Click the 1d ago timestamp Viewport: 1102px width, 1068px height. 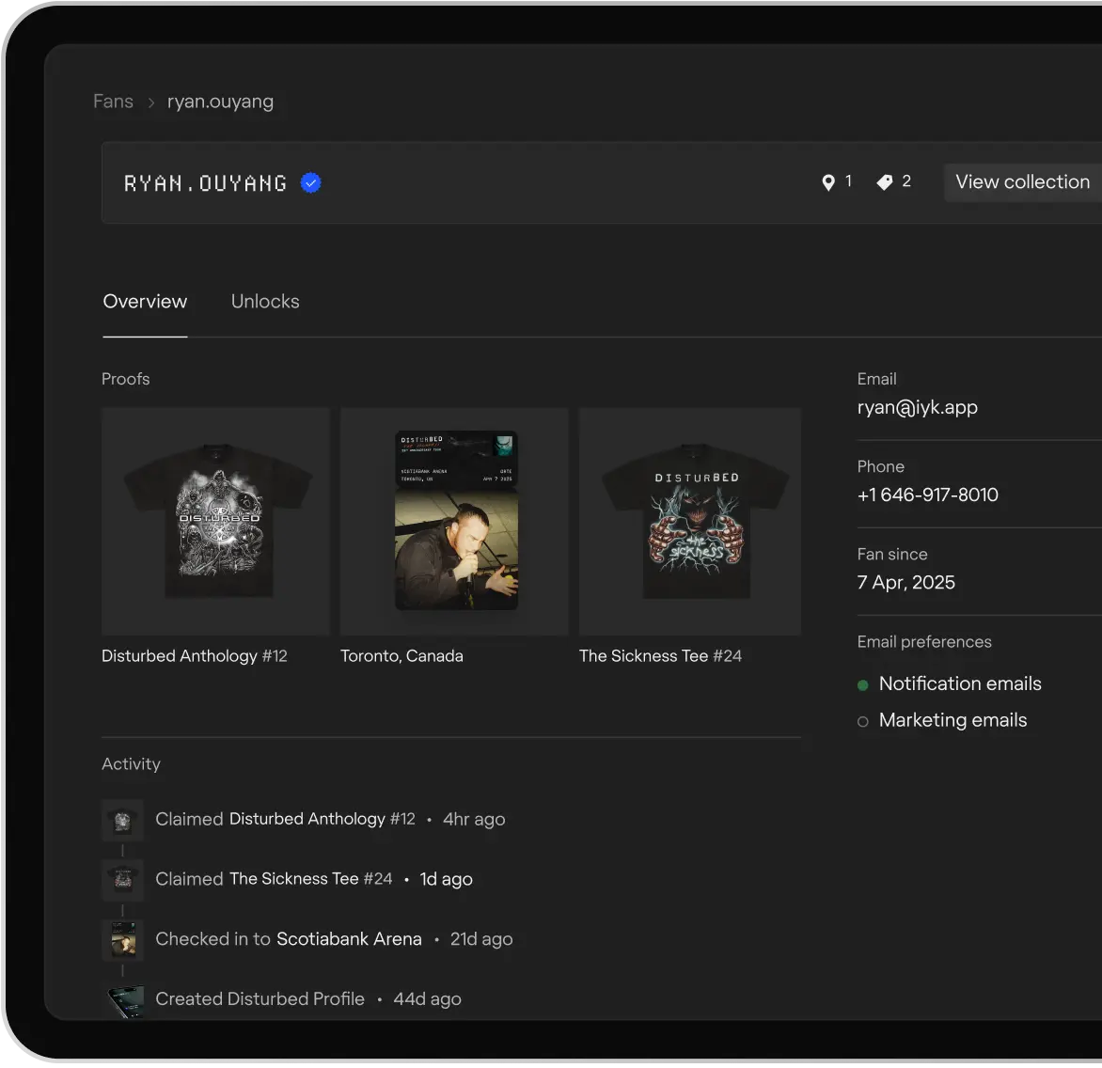[x=447, y=879]
